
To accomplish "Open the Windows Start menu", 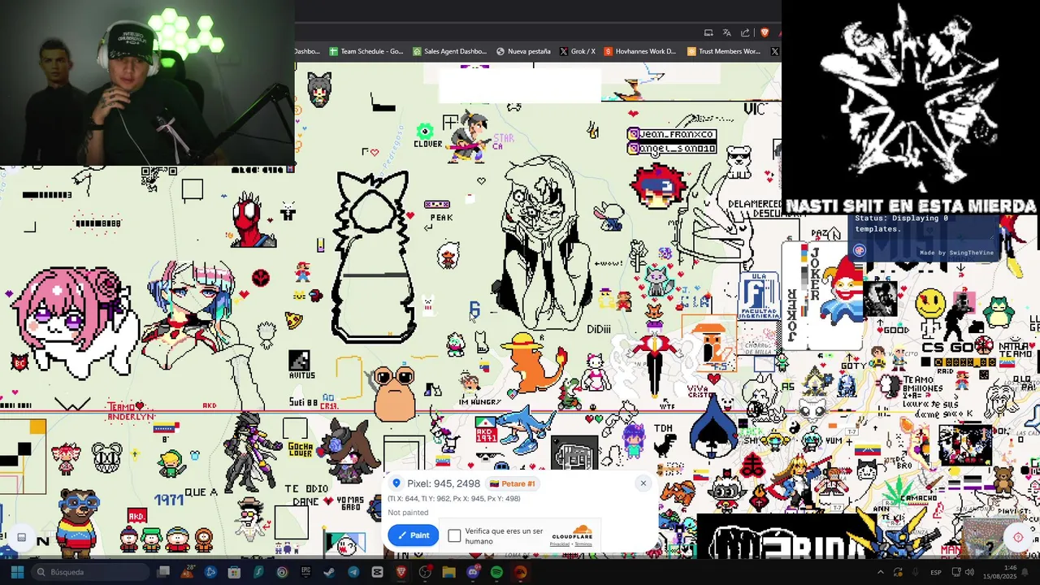I will (x=17, y=572).
